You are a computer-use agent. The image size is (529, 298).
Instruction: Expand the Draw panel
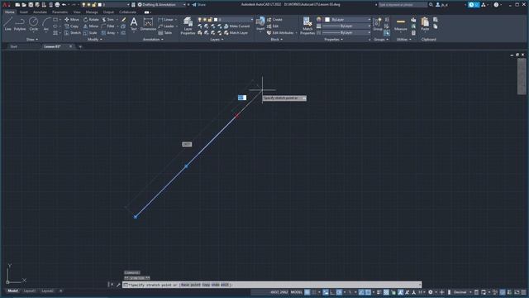point(31,40)
